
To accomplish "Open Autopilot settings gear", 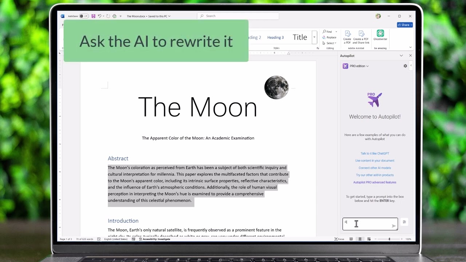I will click(405, 66).
